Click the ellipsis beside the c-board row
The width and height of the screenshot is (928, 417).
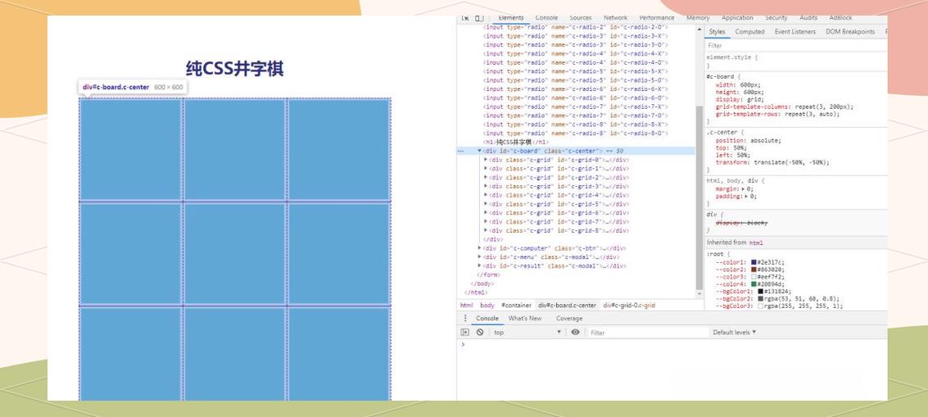(x=460, y=151)
